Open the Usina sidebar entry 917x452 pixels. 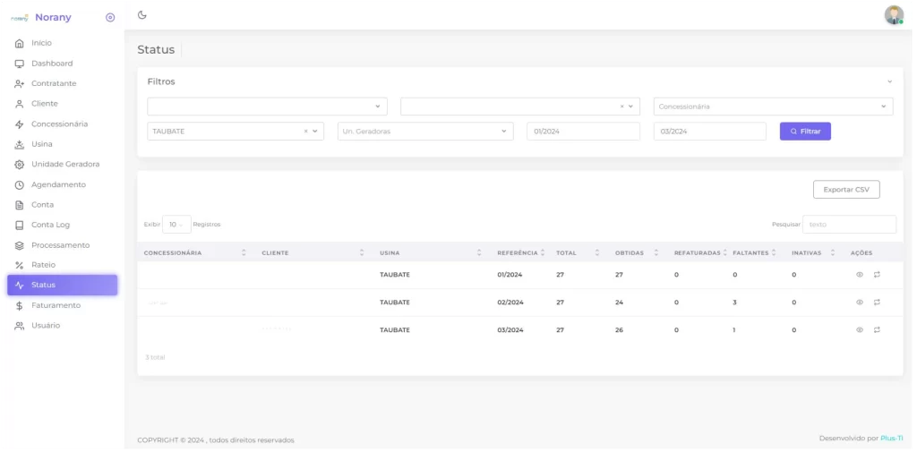pyautogui.click(x=42, y=144)
